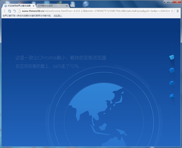Click the globe favicon on welcome tab

pyautogui.click(x=5, y=6)
